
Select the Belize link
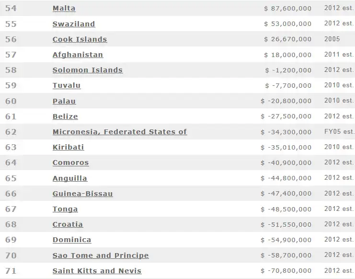65,116
